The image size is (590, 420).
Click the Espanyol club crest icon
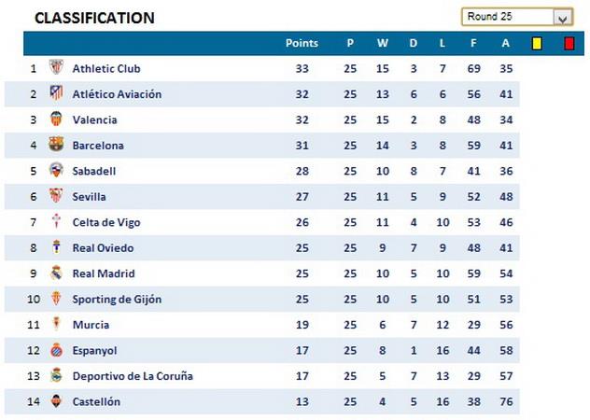(x=56, y=350)
